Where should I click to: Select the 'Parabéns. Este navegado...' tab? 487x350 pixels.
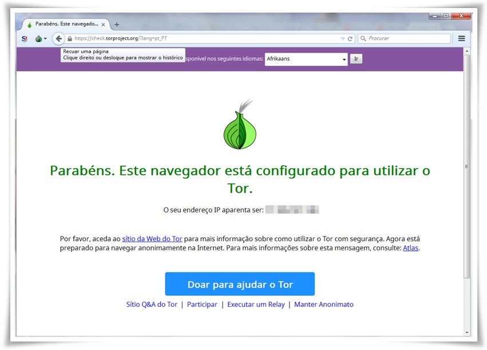pos(66,24)
